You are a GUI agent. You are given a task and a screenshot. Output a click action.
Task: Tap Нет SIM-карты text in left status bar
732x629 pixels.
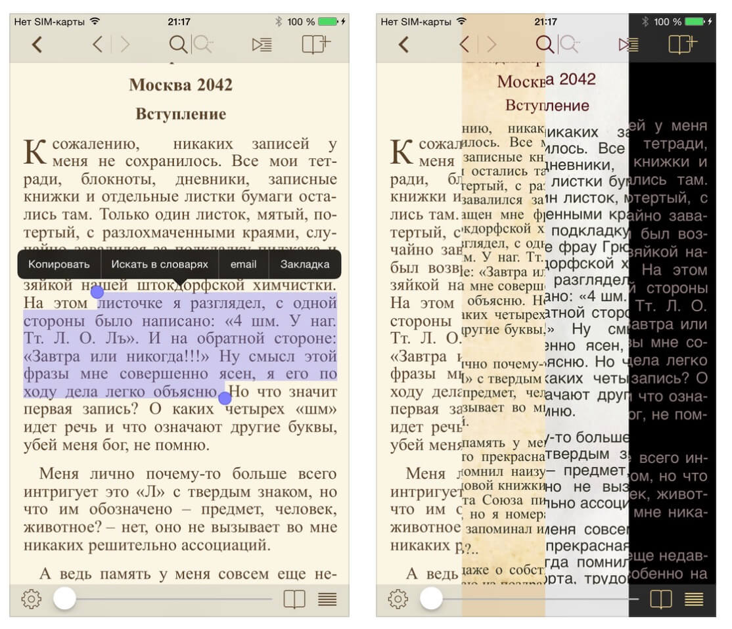pyautogui.click(x=49, y=22)
